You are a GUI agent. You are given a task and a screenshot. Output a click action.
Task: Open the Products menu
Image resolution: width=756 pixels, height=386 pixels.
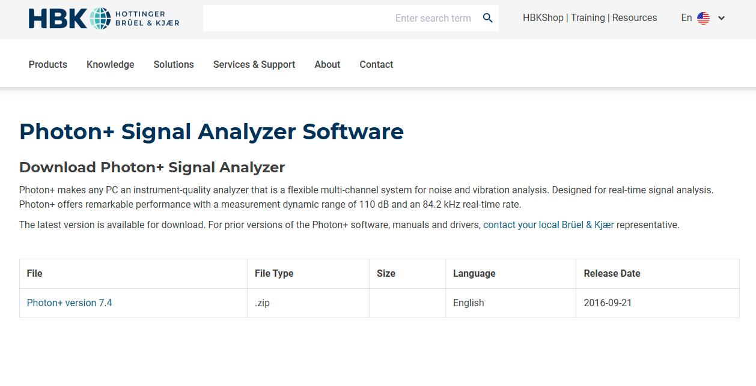47,64
